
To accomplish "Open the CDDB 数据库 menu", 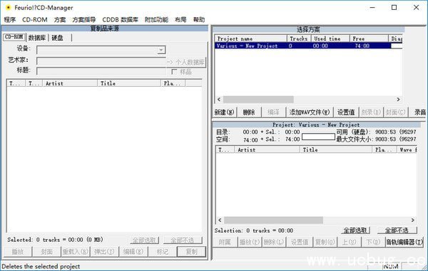I will [x=120, y=20].
